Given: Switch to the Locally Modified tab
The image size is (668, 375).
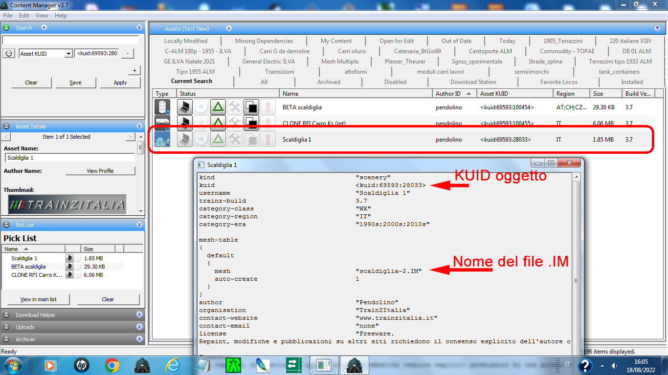Looking at the screenshot, I should [x=186, y=41].
